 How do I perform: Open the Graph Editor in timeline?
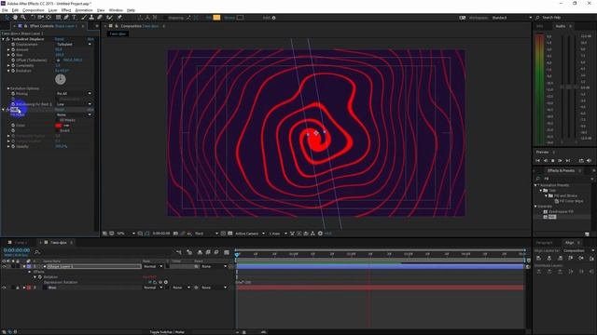point(227,252)
